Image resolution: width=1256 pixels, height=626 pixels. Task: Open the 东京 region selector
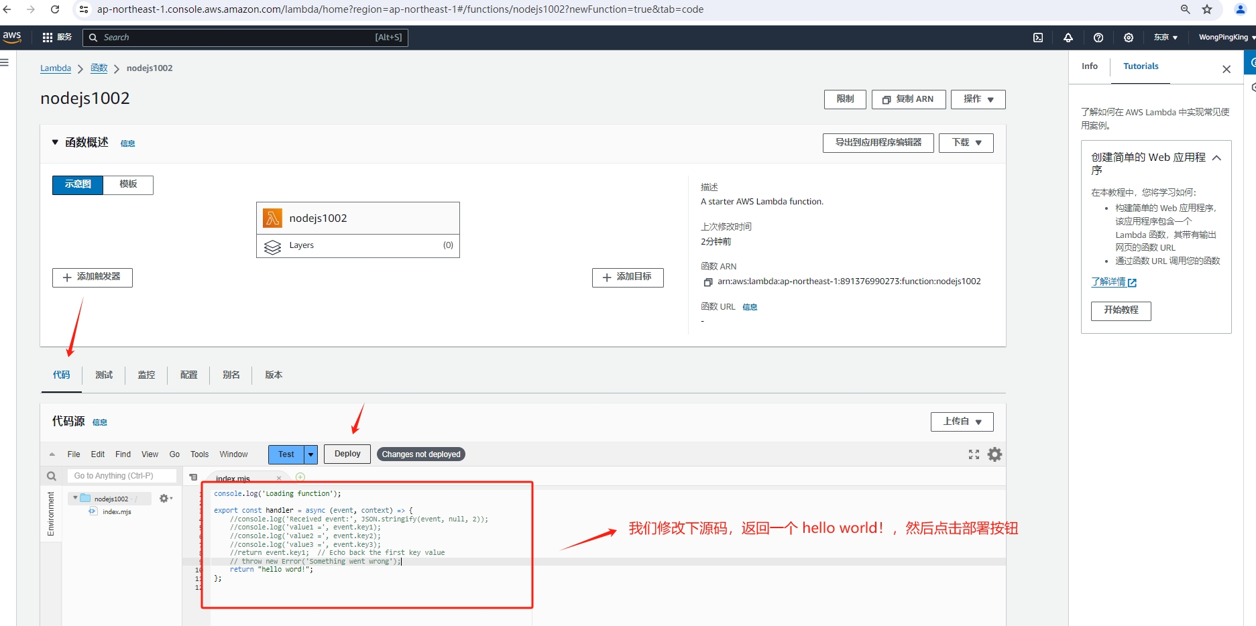(x=1165, y=38)
